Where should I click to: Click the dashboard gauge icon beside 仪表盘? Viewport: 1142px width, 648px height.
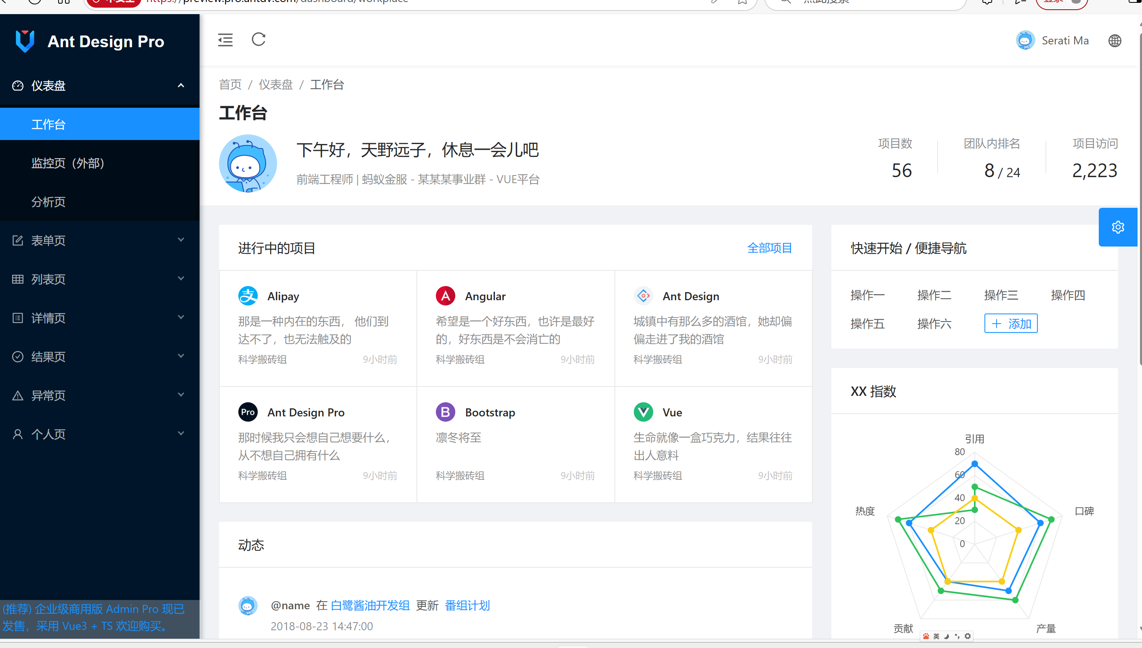pyautogui.click(x=18, y=86)
